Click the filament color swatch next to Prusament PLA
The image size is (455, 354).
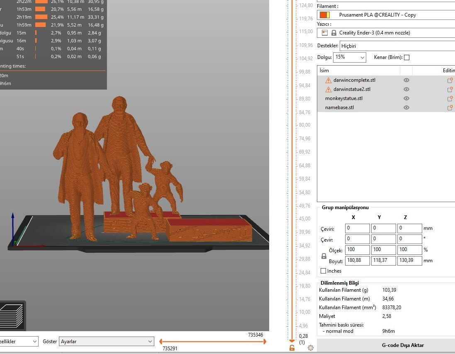pyautogui.click(x=324, y=15)
